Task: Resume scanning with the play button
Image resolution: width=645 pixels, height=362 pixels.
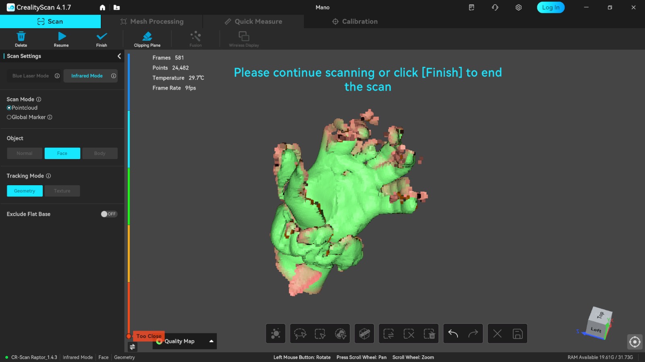Action: (61, 39)
